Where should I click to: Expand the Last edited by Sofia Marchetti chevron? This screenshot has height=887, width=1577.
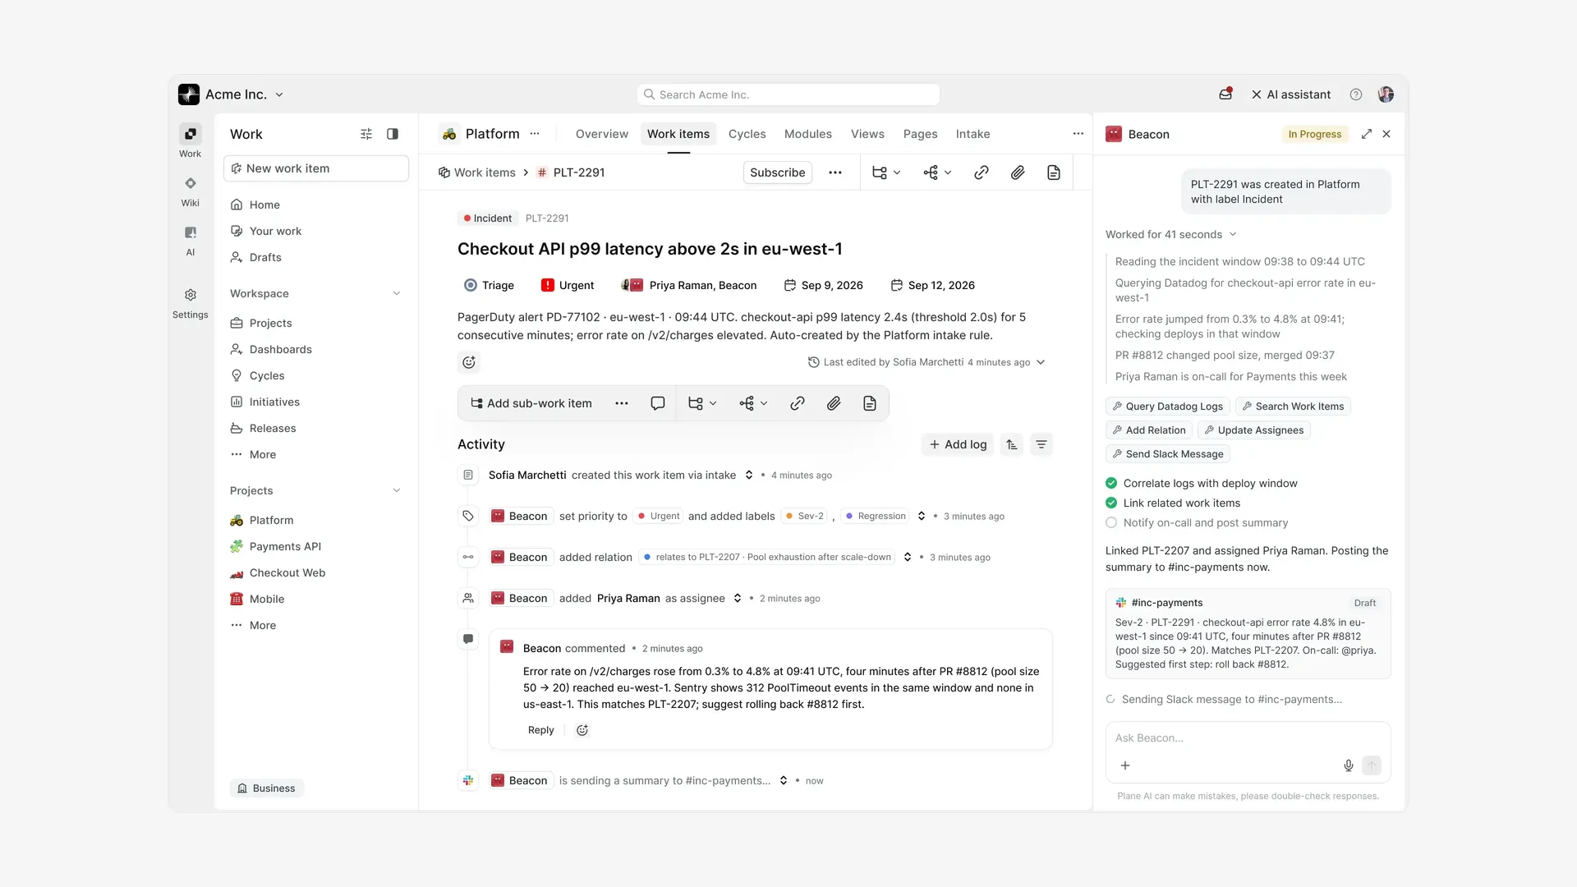tap(1041, 362)
